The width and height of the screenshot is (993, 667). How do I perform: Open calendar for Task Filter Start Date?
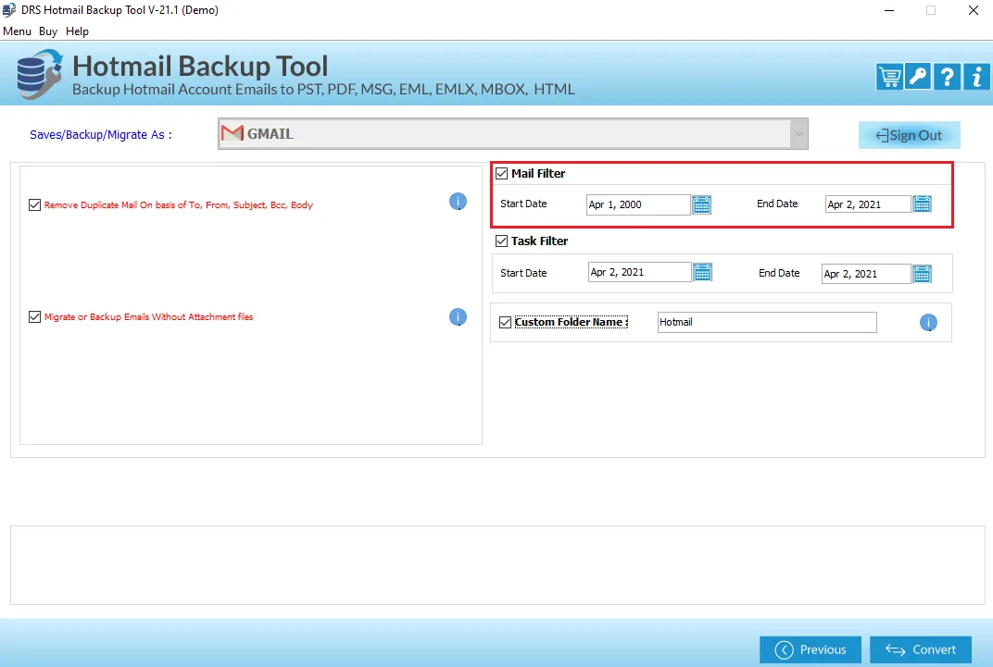[x=703, y=273]
